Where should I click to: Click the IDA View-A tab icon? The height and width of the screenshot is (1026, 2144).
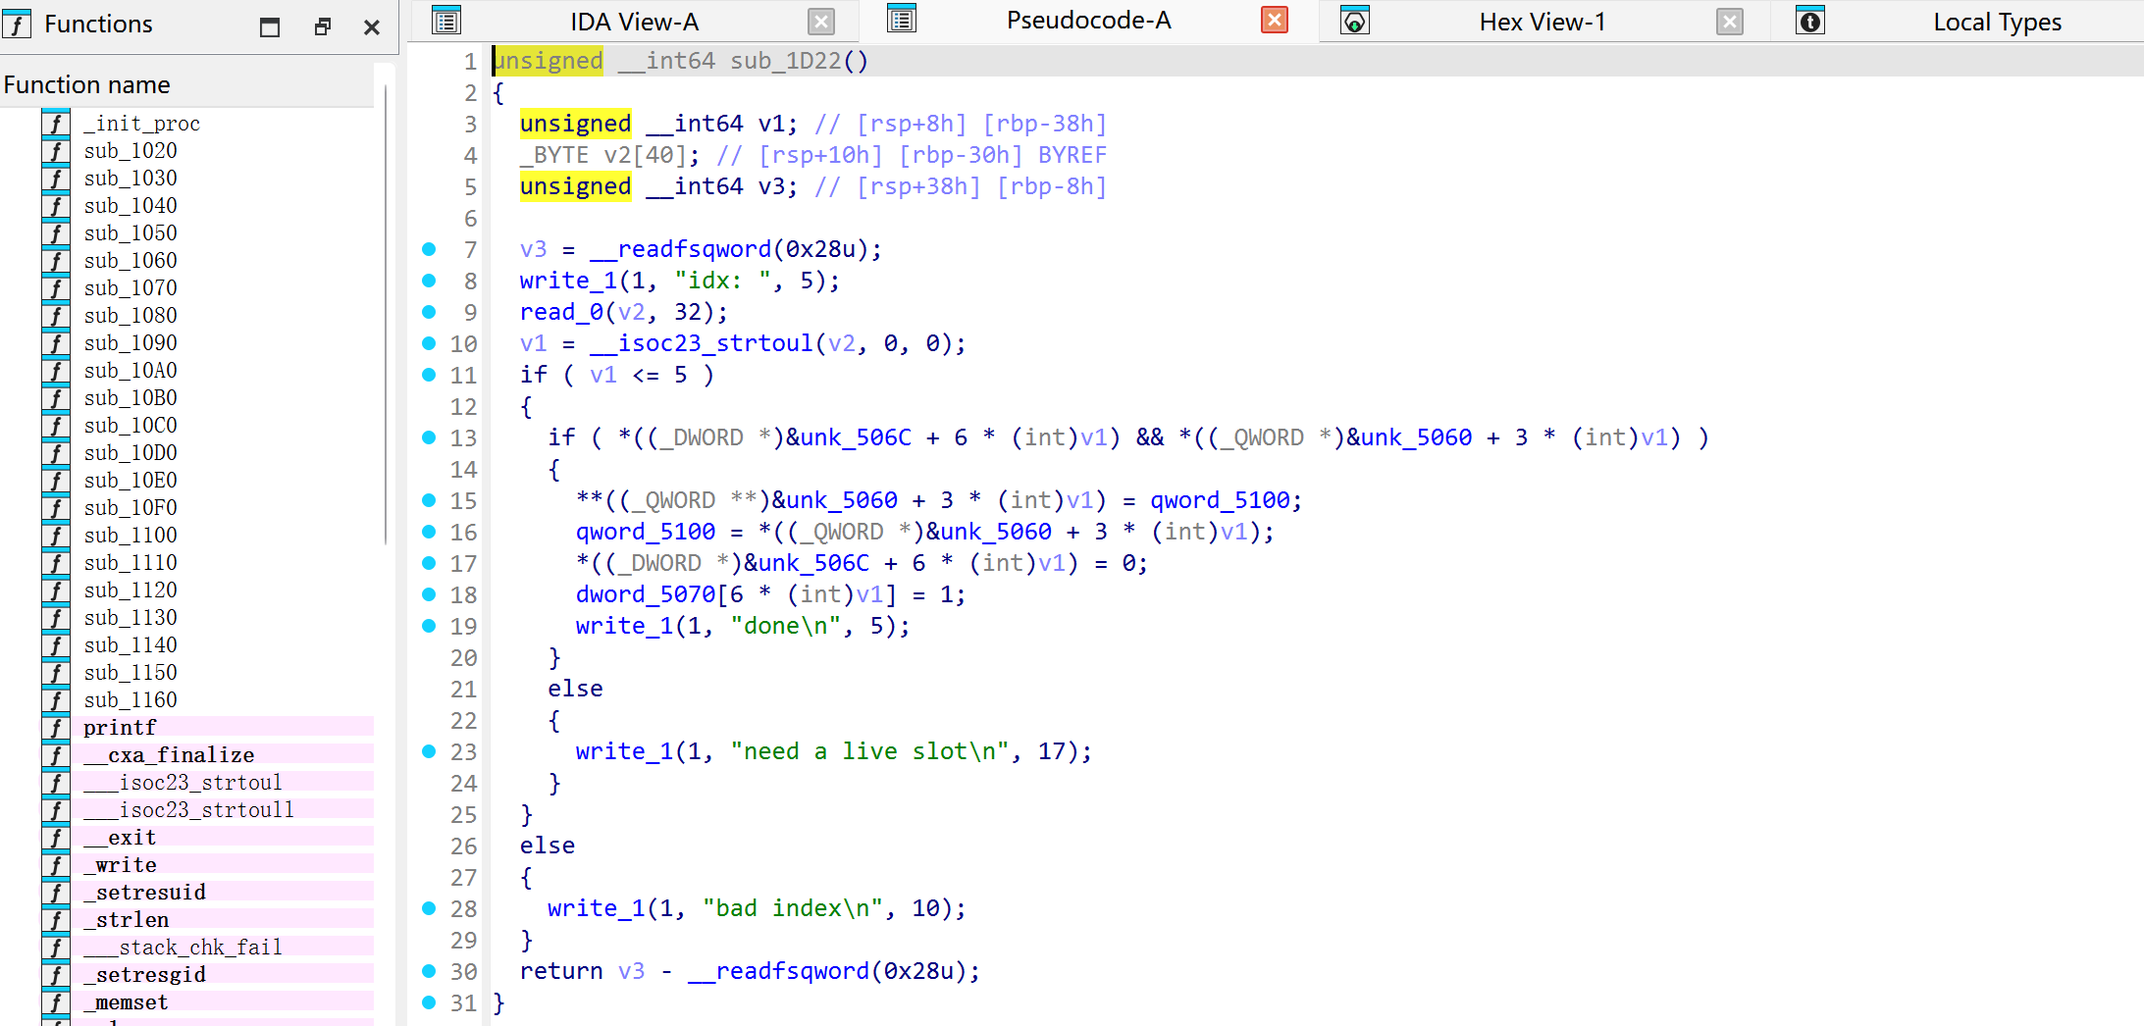coord(446,21)
